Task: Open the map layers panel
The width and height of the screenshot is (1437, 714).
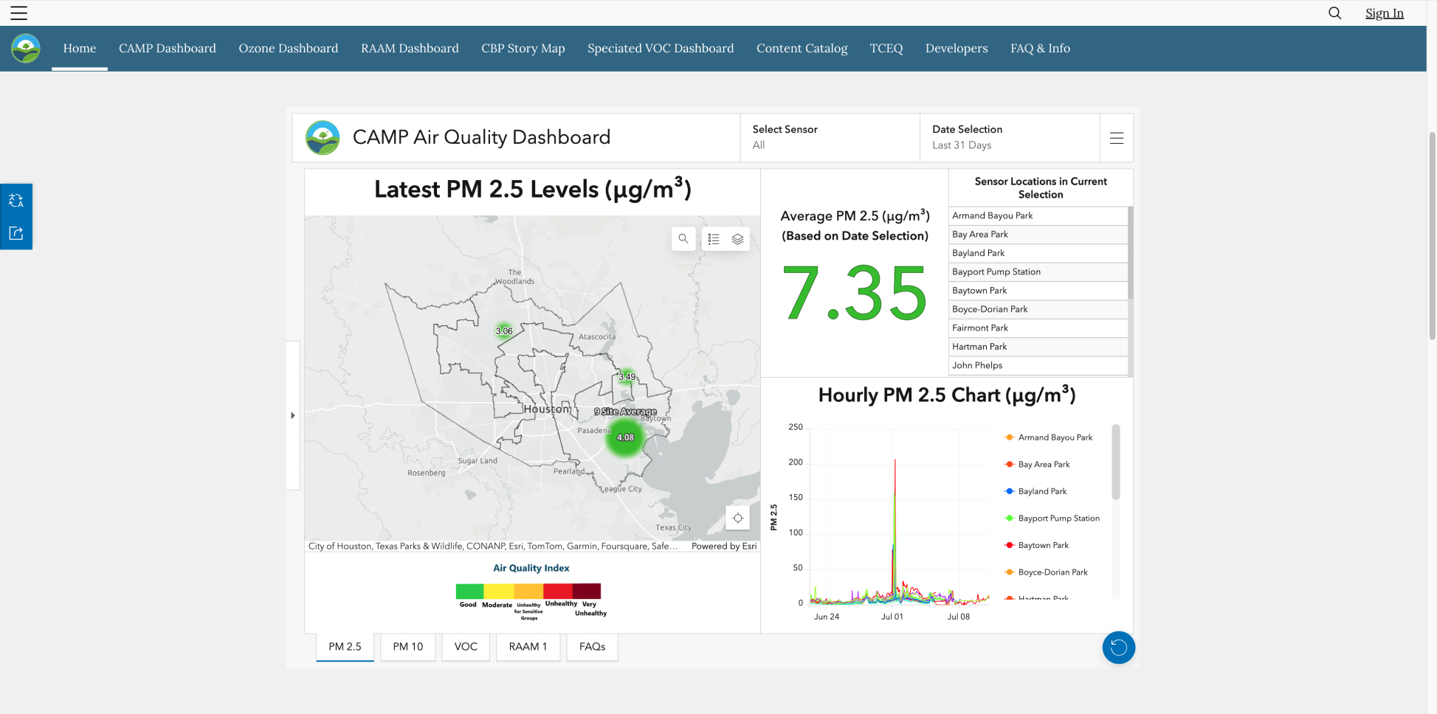Action: [x=737, y=238]
